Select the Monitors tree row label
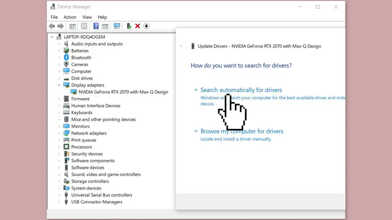Screen dimensions: 392x220 pos(80,126)
